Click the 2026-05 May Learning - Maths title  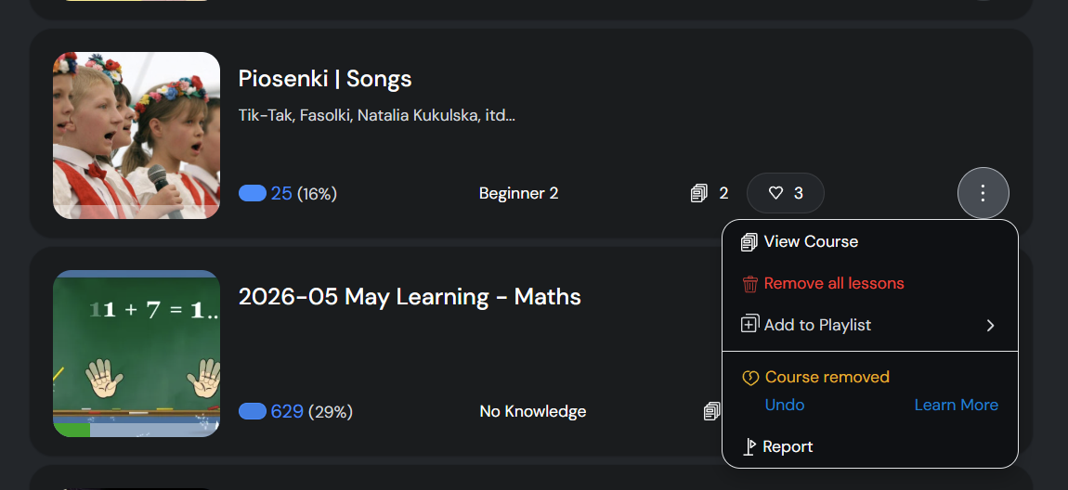click(x=410, y=297)
